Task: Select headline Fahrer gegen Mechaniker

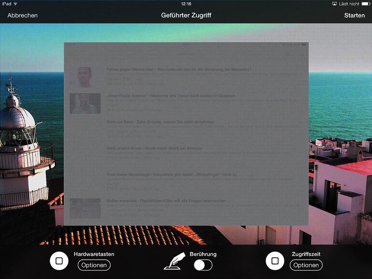Action: [x=179, y=70]
